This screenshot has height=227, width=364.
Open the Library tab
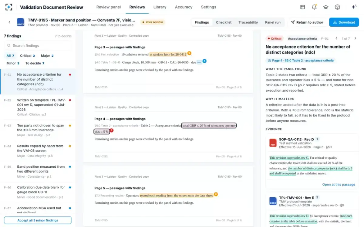(160, 7)
